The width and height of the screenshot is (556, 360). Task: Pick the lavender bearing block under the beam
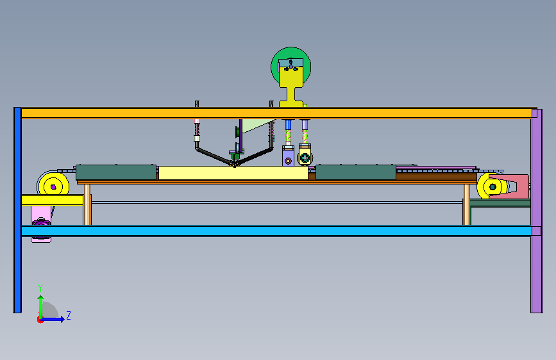point(289,156)
